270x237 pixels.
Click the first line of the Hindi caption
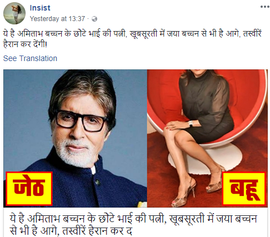click(132, 34)
